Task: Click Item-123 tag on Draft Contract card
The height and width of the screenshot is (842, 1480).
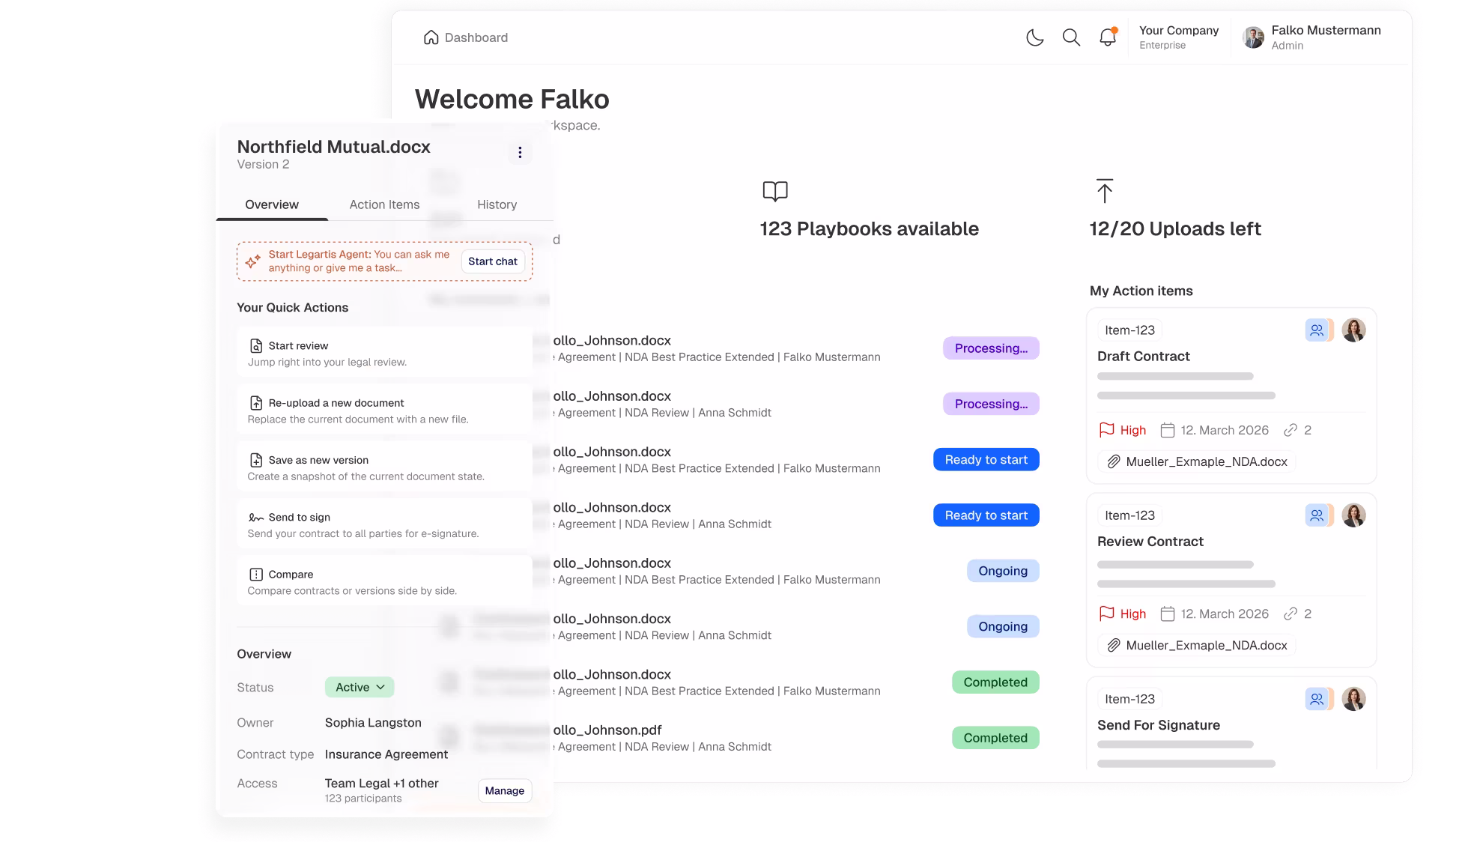Action: pyautogui.click(x=1129, y=330)
